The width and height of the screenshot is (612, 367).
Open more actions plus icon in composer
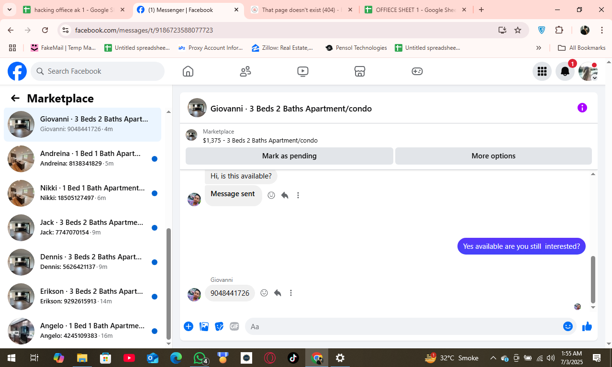pos(189,326)
